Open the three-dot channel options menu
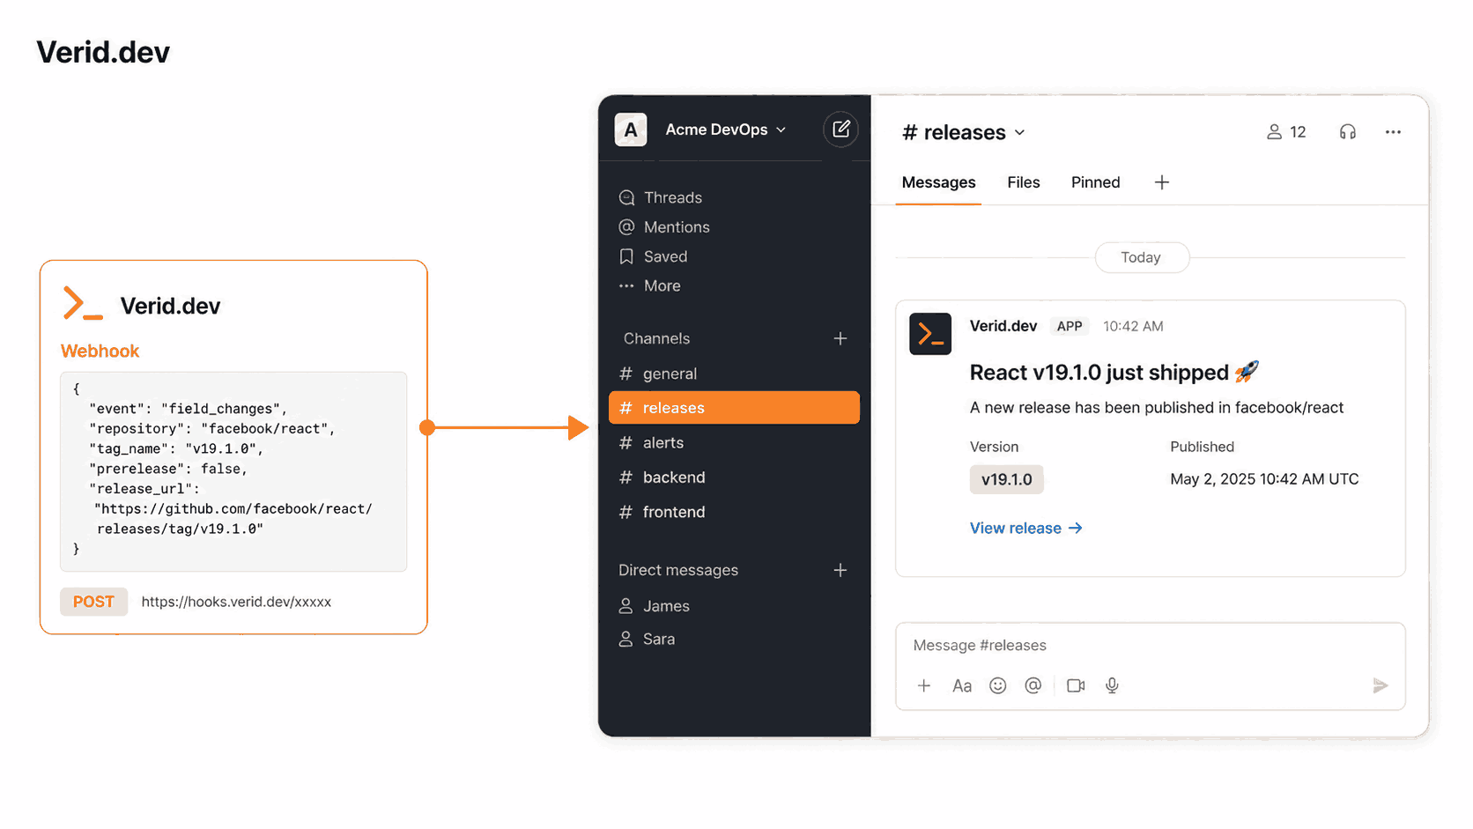Viewport: 1473px width, 829px height. 1393,132
